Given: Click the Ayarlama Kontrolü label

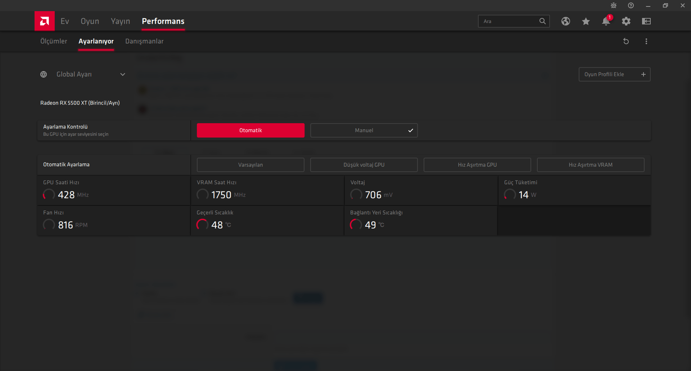Looking at the screenshot, I should click(x=66, y=127).
